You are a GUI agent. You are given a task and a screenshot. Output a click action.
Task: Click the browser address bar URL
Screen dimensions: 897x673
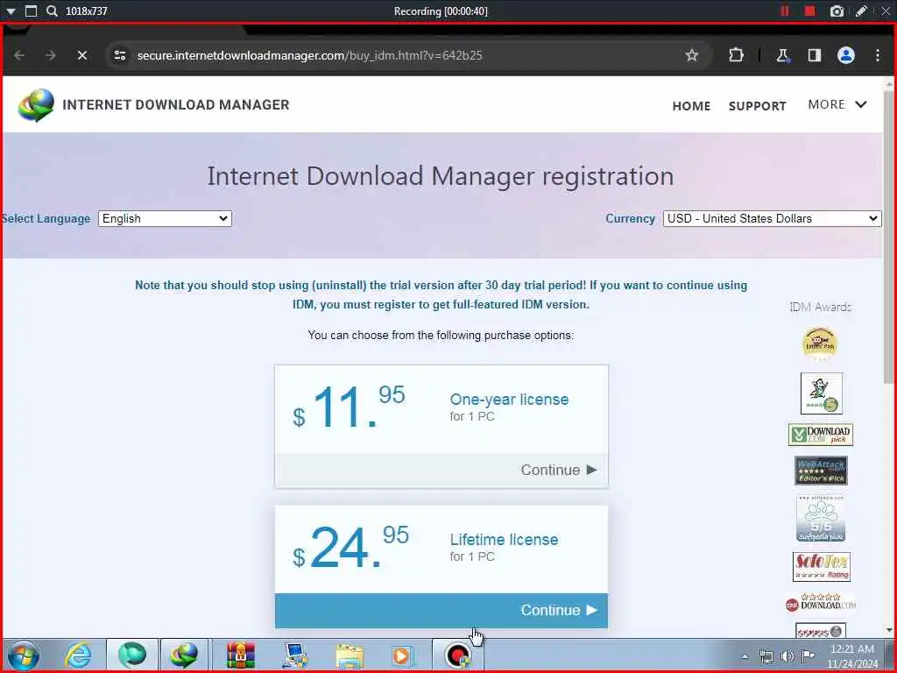[309, 55]
